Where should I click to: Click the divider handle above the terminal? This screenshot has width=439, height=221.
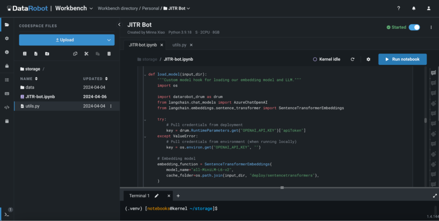coord(282,188)
